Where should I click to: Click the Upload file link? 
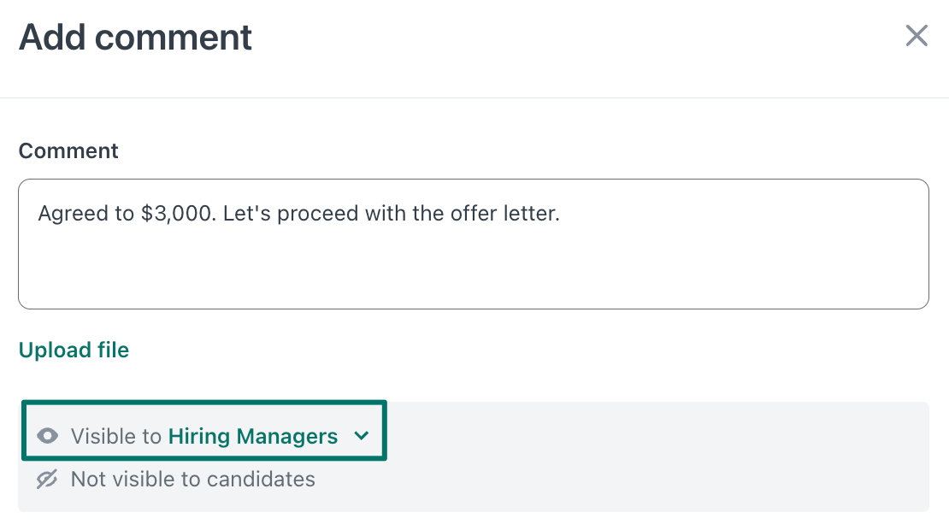pyautogui.click(x=74, y=350)
